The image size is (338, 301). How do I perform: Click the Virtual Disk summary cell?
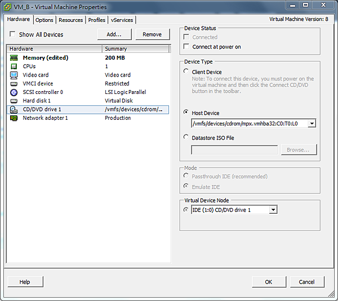(119, 101)
